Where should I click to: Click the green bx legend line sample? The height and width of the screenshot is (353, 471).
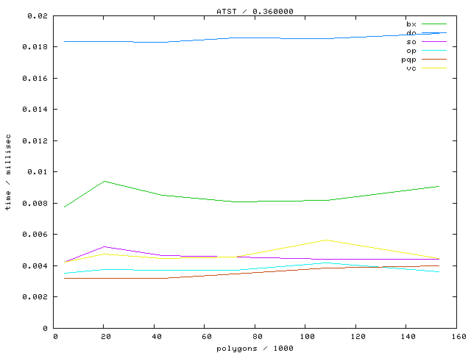[x=434, y=24]
